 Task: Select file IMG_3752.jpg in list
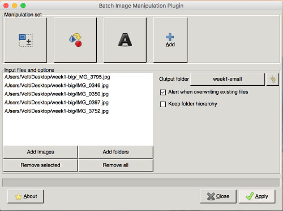(78, 111)
